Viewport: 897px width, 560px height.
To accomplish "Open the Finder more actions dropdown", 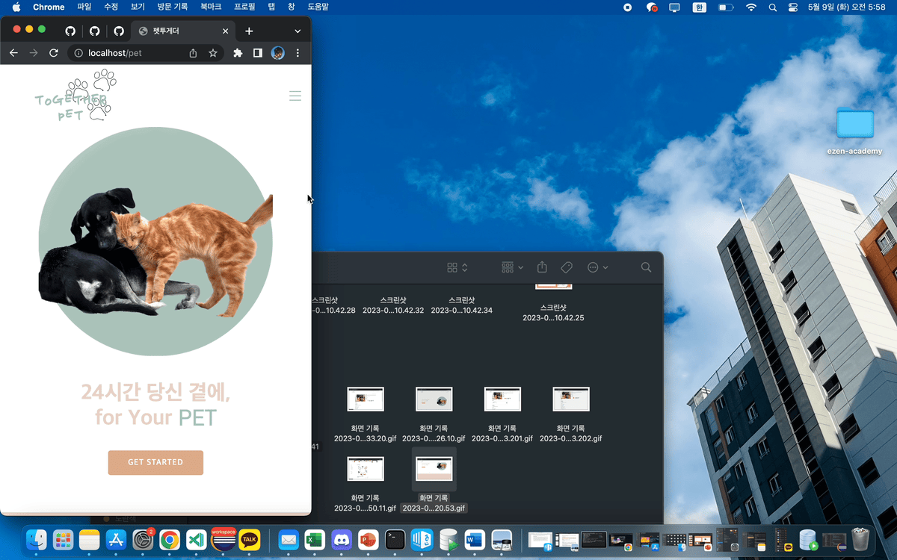I will point(597,267).
